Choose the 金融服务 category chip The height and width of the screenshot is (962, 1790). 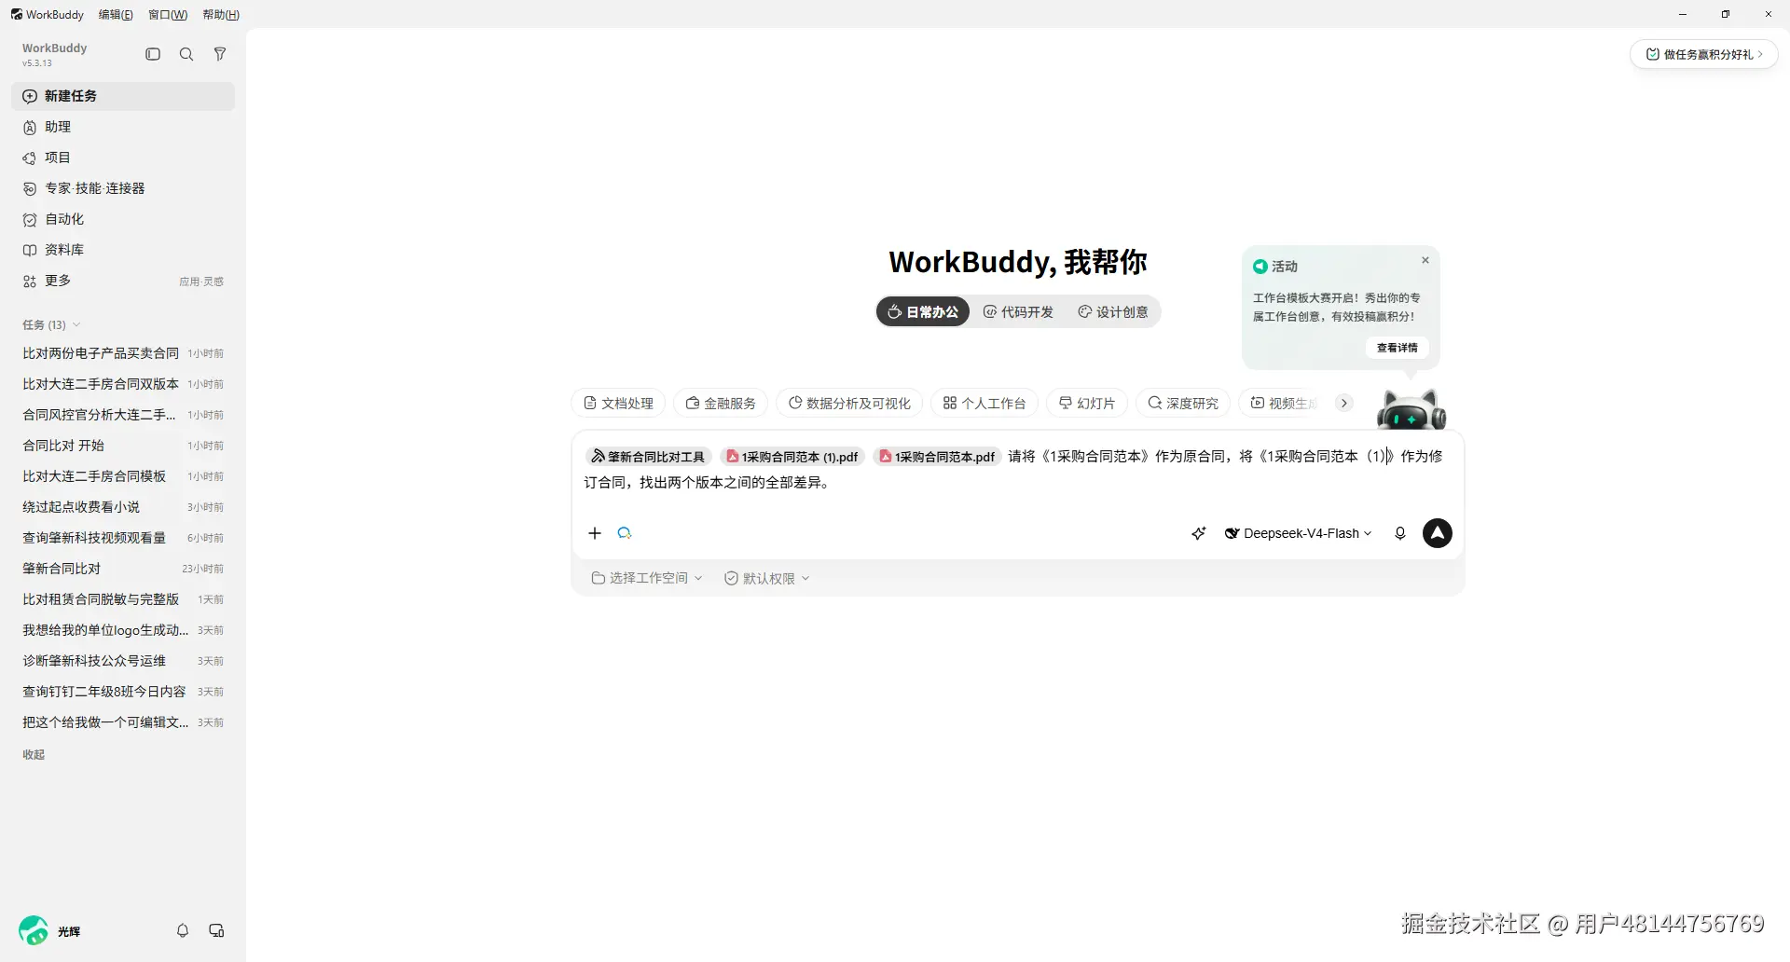click(721, 403)
